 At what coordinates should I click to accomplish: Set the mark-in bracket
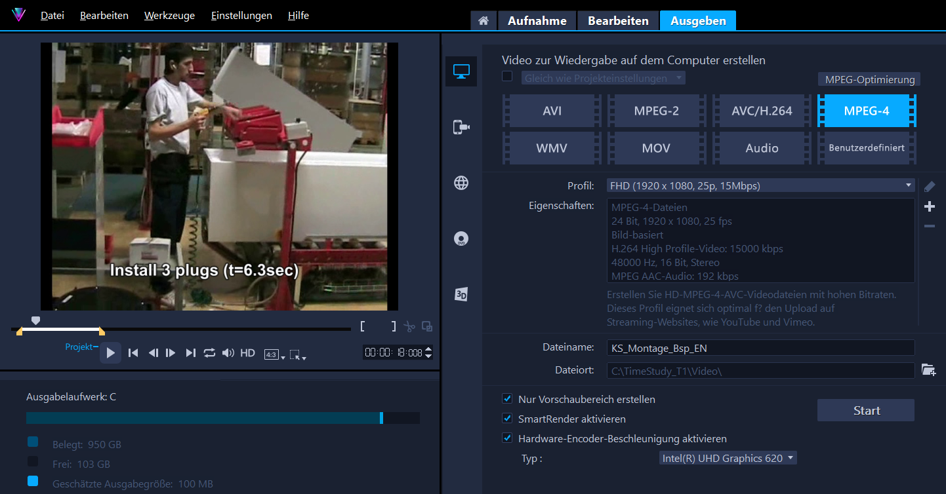click(x=362, y=326)
